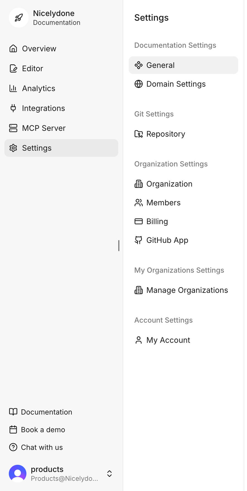Click Book a demo link

point(43,430)
